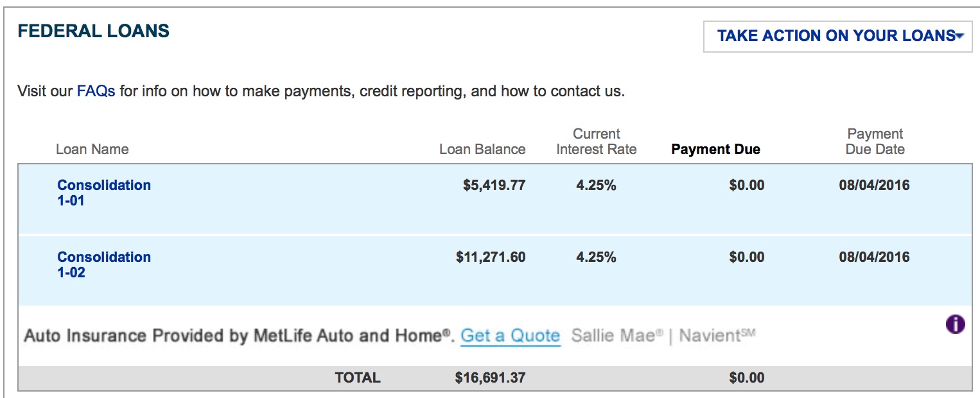Select the bold Payment Due column header
The width and height of the screenshot is (980, 398).
715,150
